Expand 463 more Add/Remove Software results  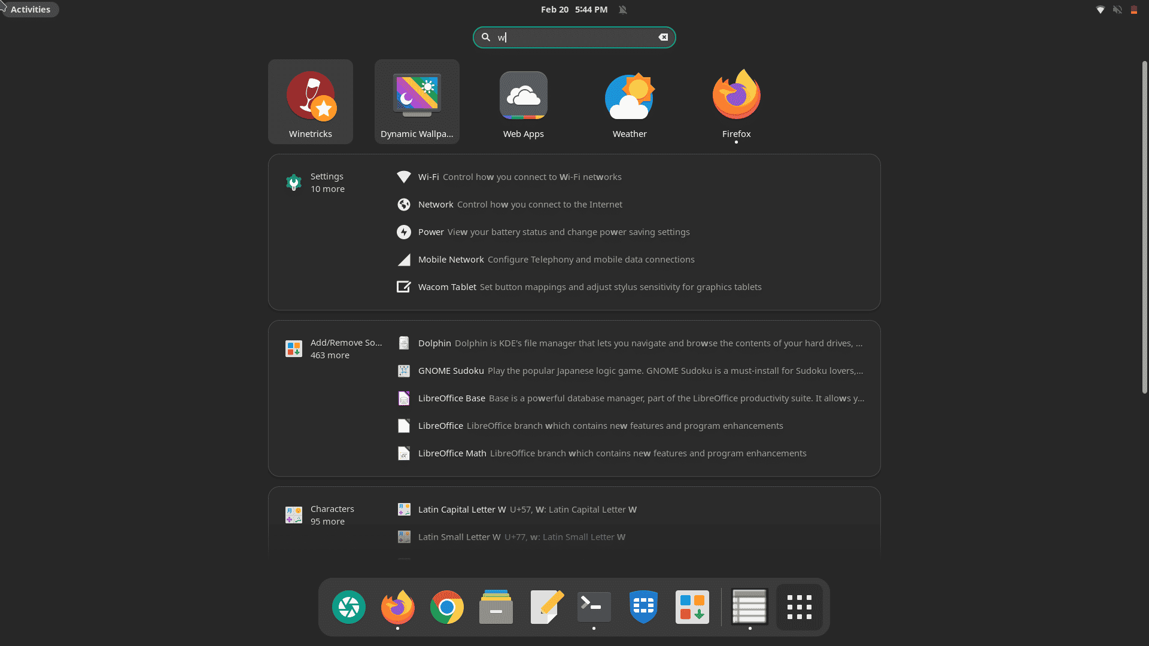pos(330,355)
